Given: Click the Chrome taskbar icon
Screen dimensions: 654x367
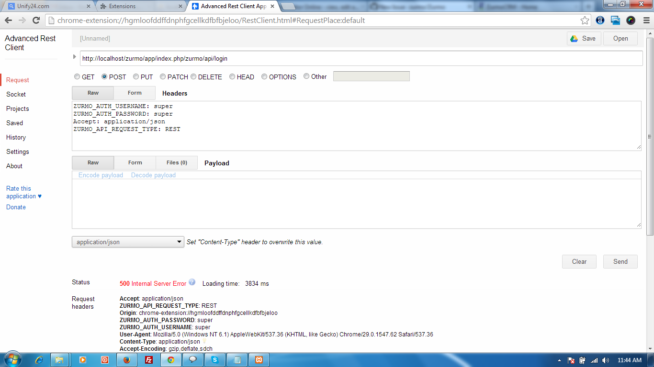Looking at the screenshot, I should click(171, 360).
